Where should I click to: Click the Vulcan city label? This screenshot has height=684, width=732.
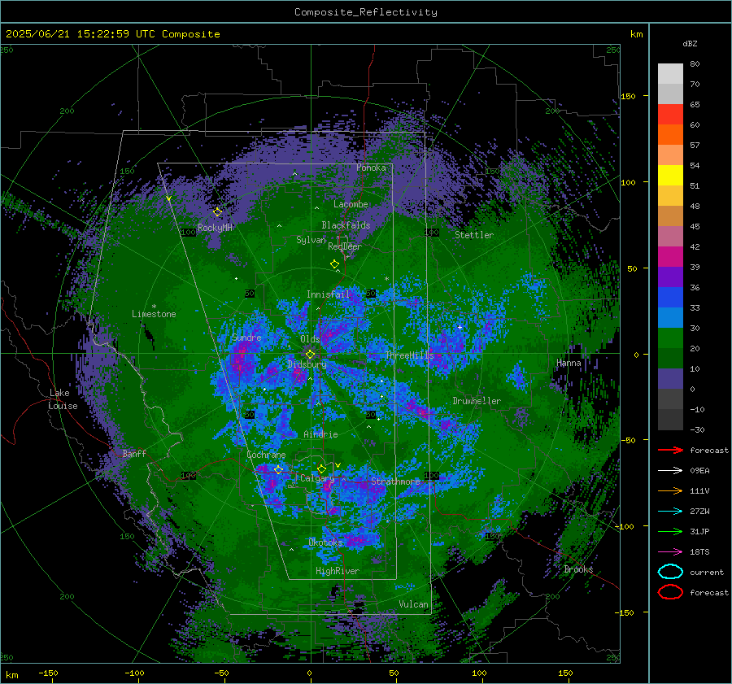413,604
